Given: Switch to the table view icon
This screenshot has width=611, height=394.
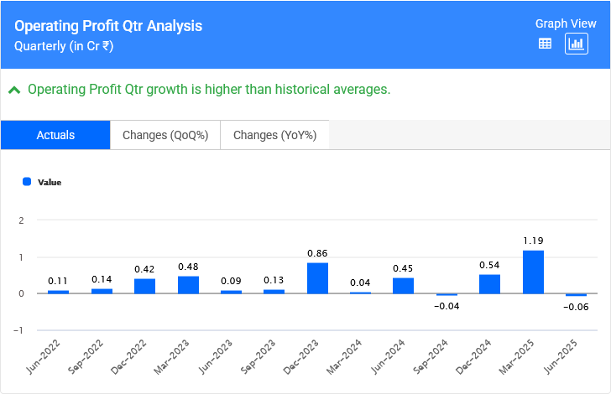Looking at the screenshot, I should pos(545,44).
